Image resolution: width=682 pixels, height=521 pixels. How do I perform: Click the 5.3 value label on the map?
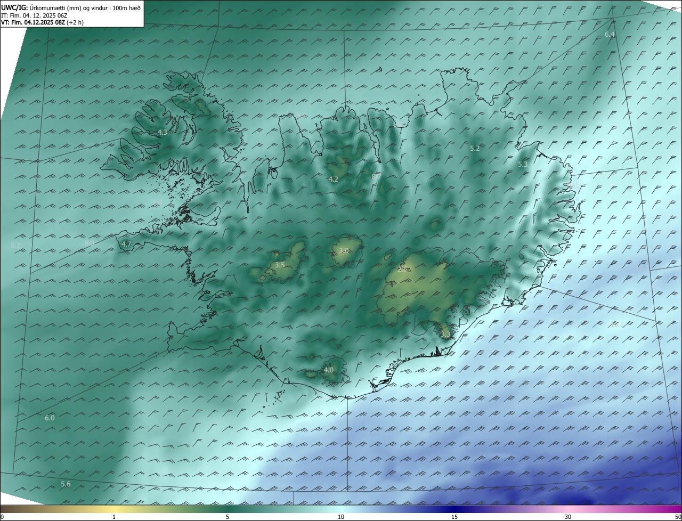523,165
